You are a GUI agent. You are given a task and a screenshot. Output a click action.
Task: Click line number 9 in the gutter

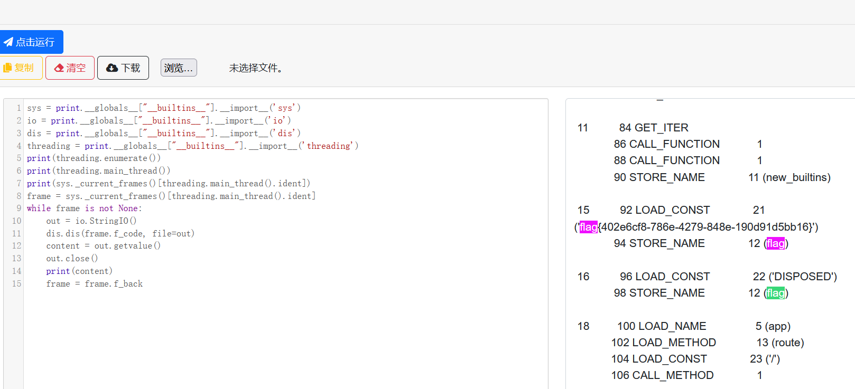click(x=18, y=208)
